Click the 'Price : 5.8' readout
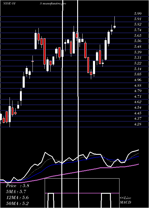149x208 pixels. (17, 186)
